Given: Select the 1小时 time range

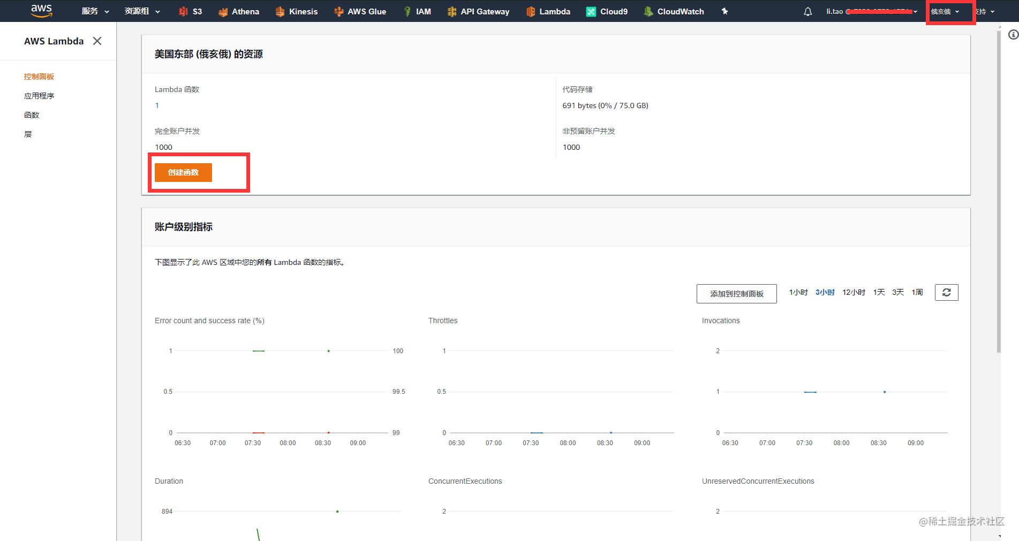Looking at the screenshot, I should point(798,292).
